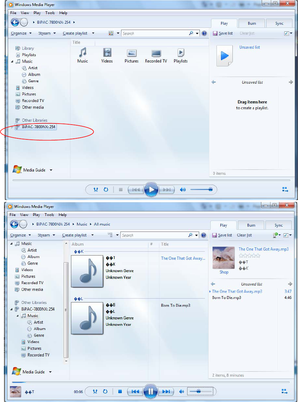Open the Pictures category icon in top window
Image resolution: width=298 pixels, height=402 pixels.
pyautogui.click(x=132, y=55)
